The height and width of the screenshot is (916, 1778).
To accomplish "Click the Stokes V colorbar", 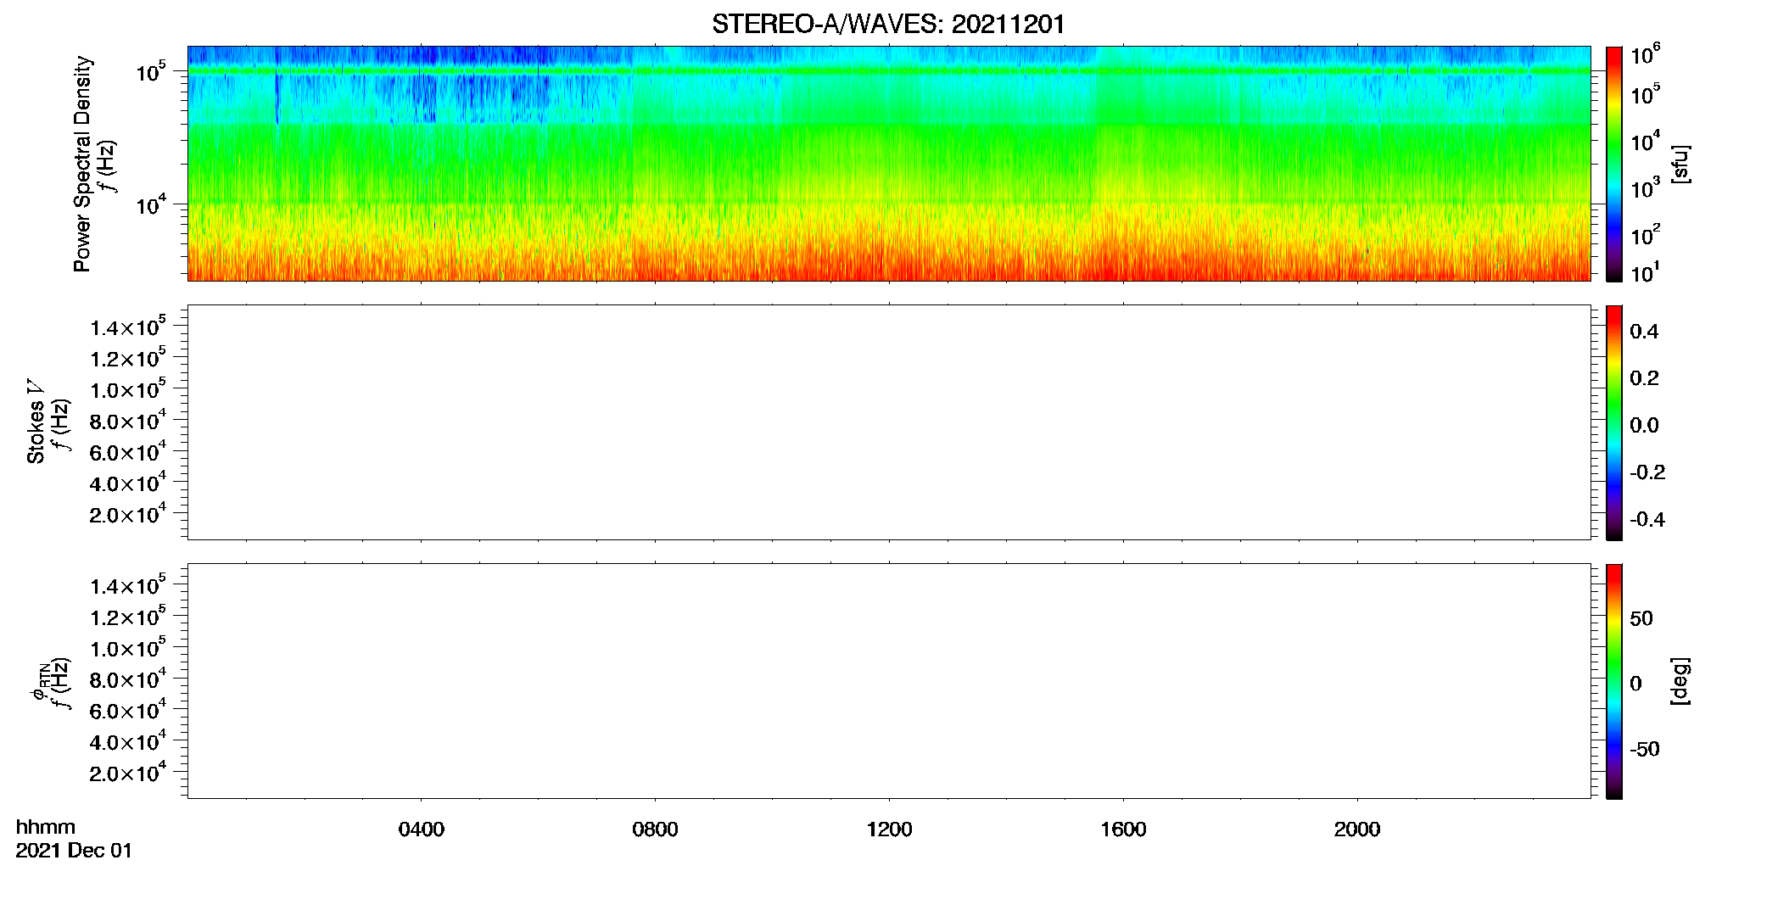I will pyautogui.click(x=1614, y=422).
